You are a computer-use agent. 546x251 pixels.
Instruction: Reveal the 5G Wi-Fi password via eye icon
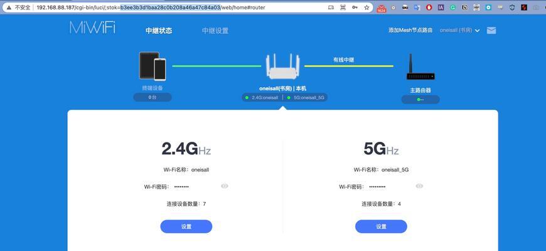pos(419,186)
